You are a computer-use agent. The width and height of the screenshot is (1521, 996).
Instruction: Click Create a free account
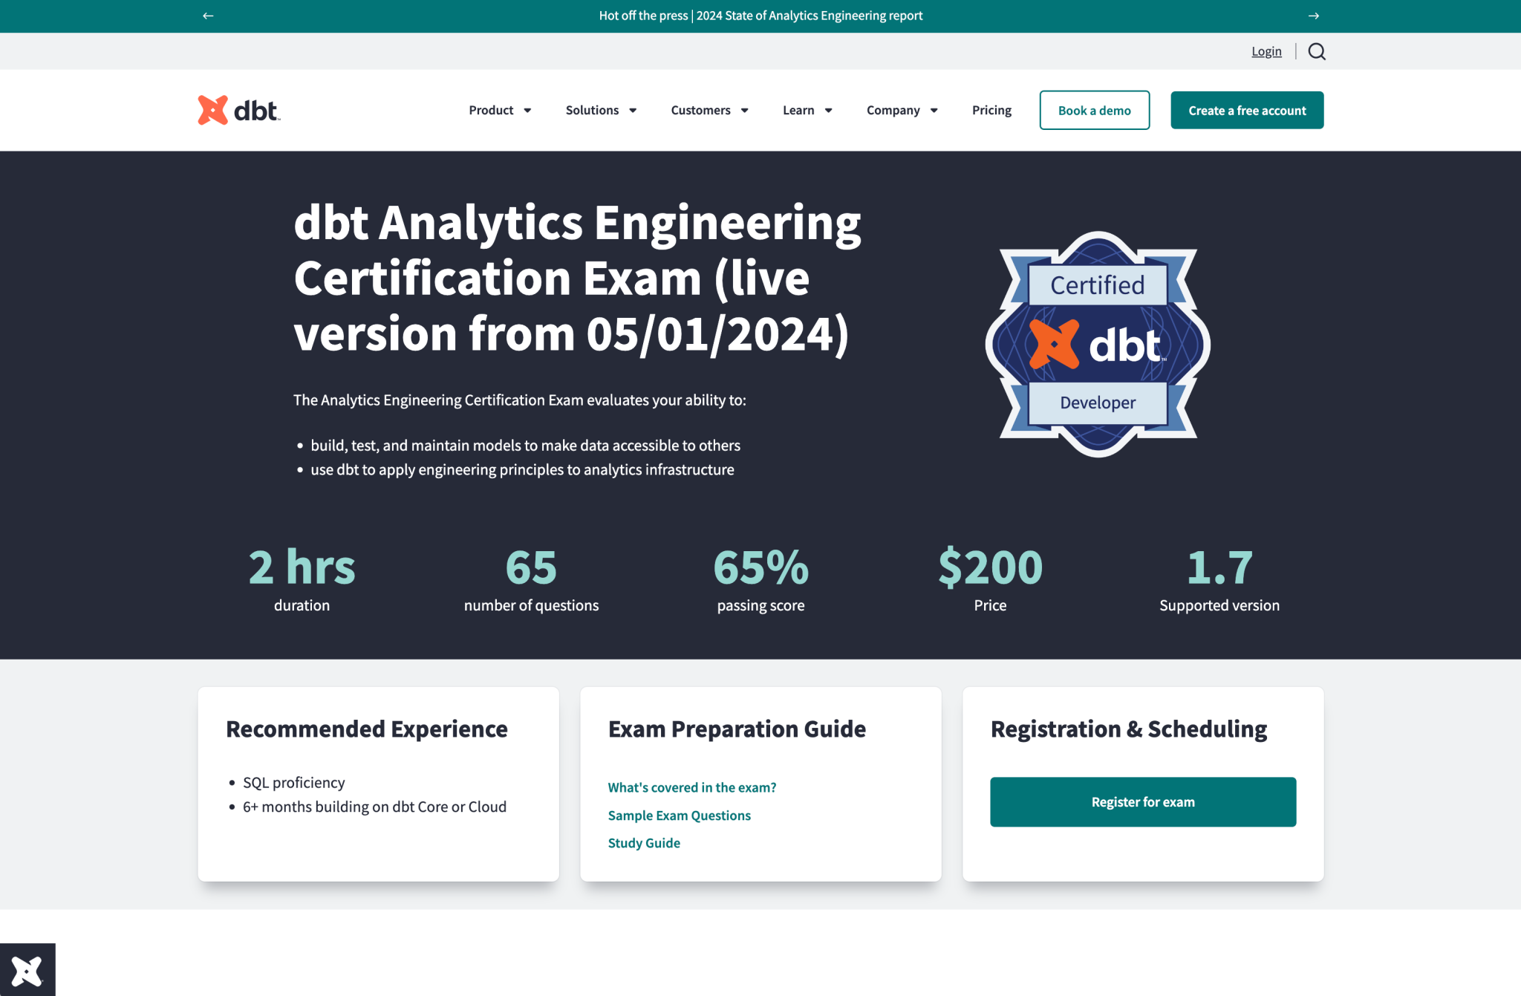(1247, 110)
